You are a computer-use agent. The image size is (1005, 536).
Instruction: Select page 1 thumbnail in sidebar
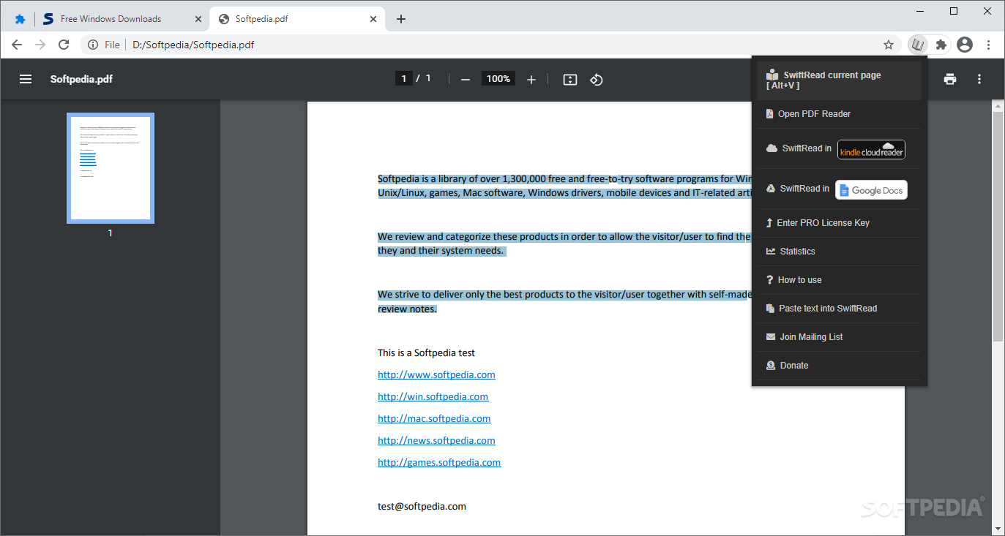click(x=111, y=167)
